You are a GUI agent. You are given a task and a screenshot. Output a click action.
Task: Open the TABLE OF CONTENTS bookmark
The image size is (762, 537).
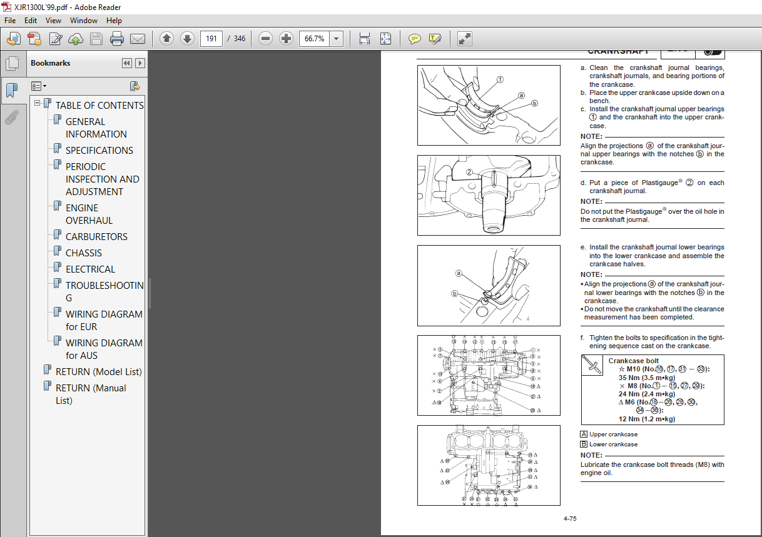click(x=99, y=105)
